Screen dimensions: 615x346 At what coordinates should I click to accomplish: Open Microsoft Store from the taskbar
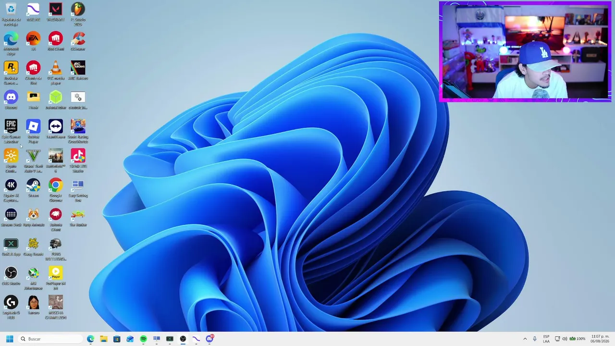117,339
